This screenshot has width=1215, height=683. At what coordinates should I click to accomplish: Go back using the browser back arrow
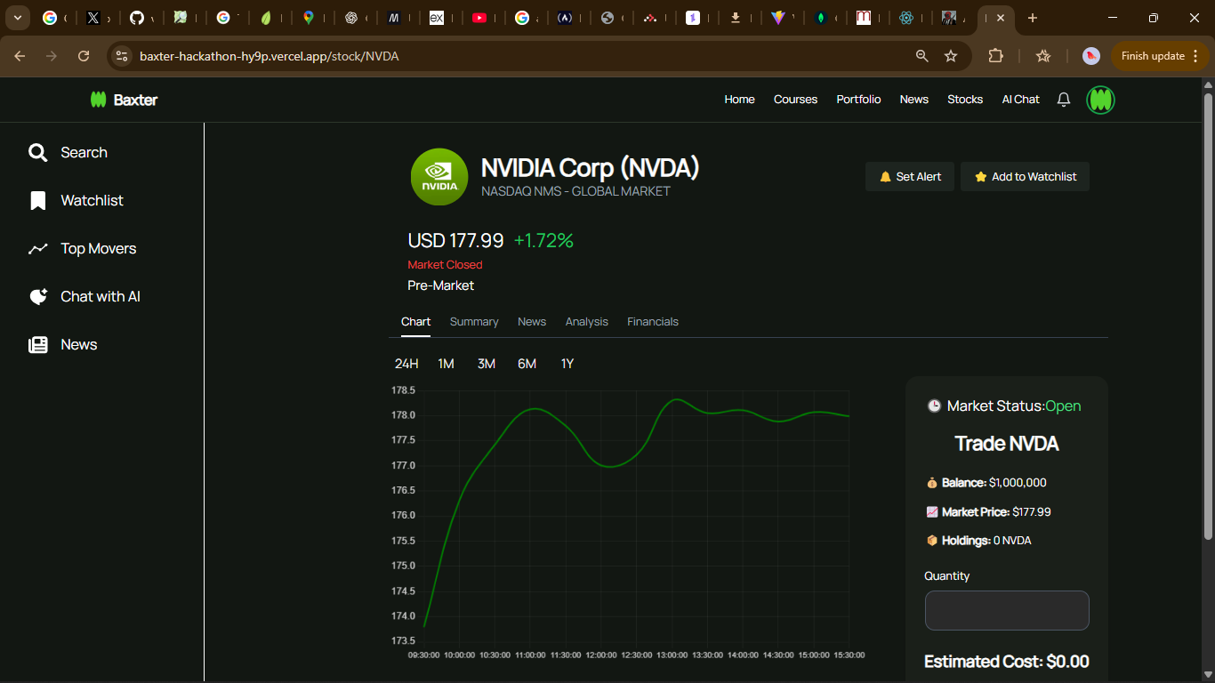pyautogui.click(x=20, y=56)
